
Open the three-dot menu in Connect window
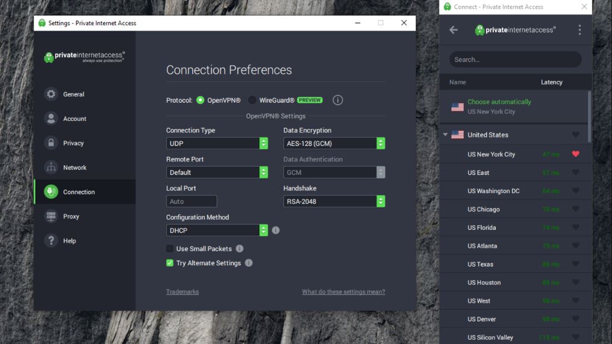coord(579,30)
